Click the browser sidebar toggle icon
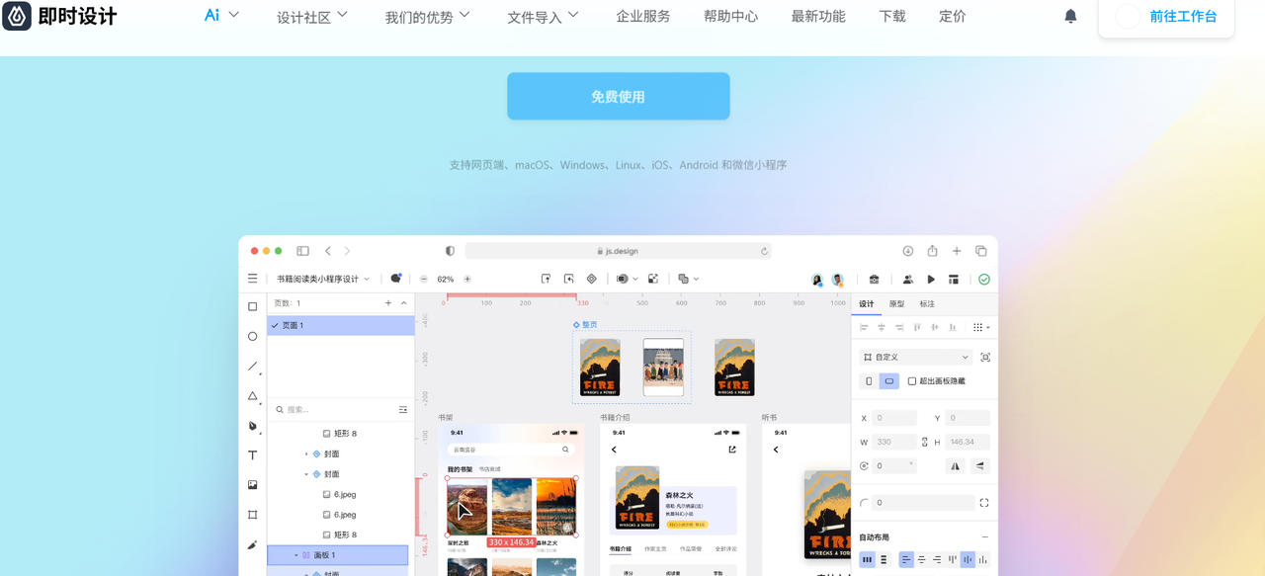The width and height of the screenshot is (1265, 576). pos(302,251)
